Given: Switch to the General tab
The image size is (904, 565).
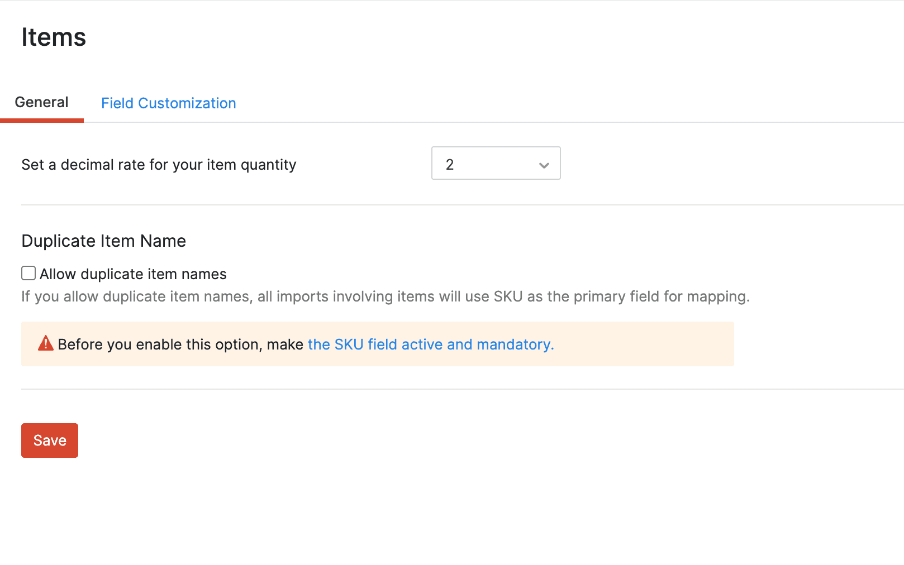Looking at the screenshot, I should pos(42,102).
